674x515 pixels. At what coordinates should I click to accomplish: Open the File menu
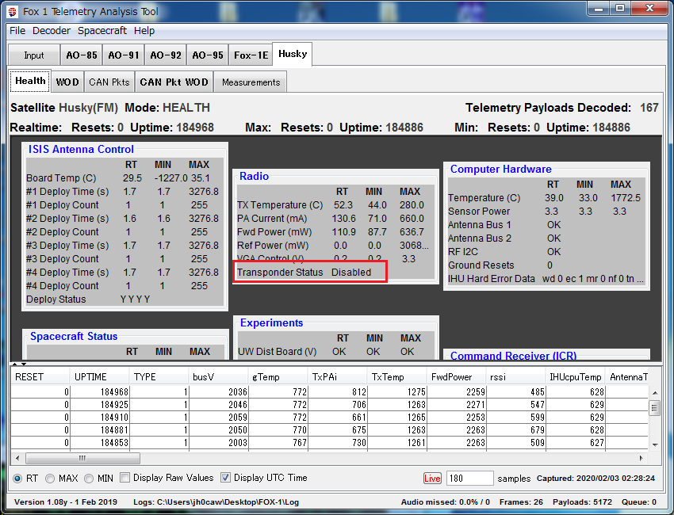click(17, 31)
